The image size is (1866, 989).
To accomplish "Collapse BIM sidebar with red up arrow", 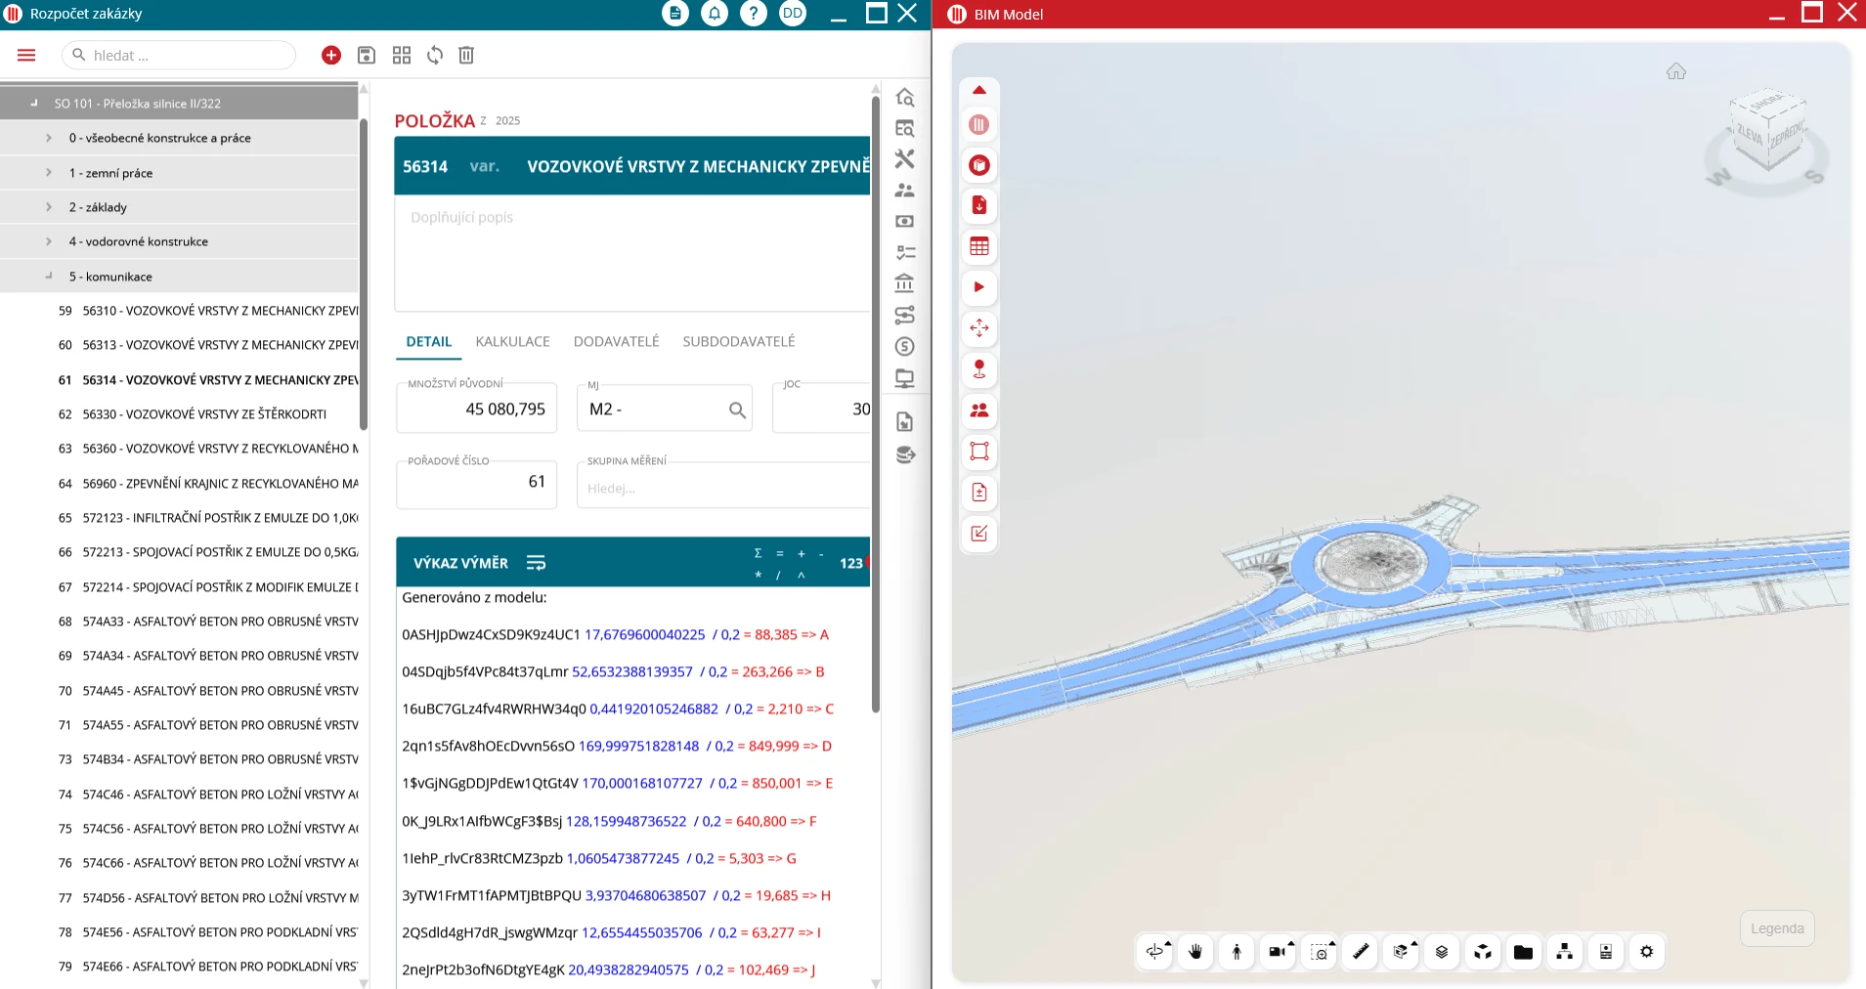I will (978, 91).
